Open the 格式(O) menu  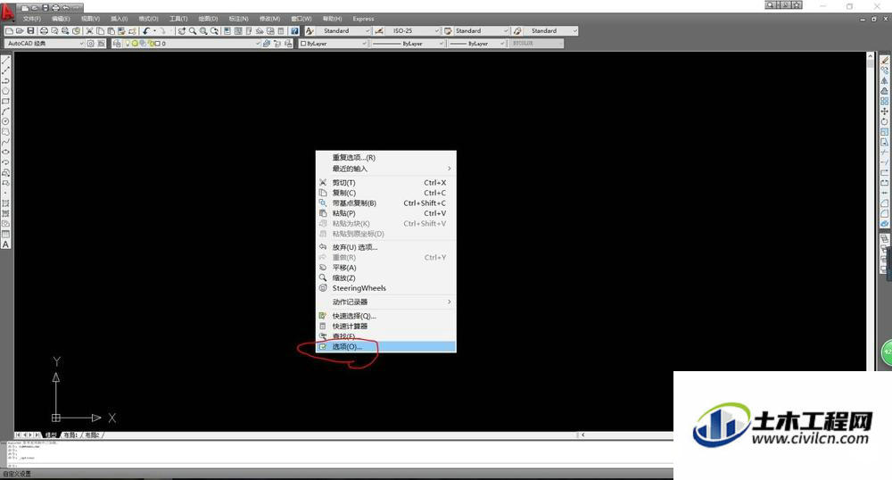148,19
